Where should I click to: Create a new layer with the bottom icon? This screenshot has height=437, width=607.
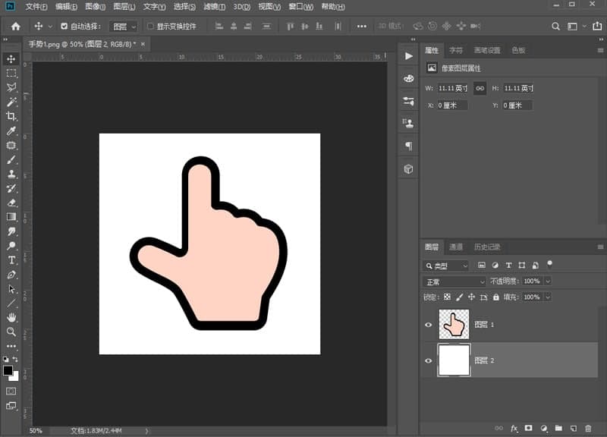tap(574, 429)
